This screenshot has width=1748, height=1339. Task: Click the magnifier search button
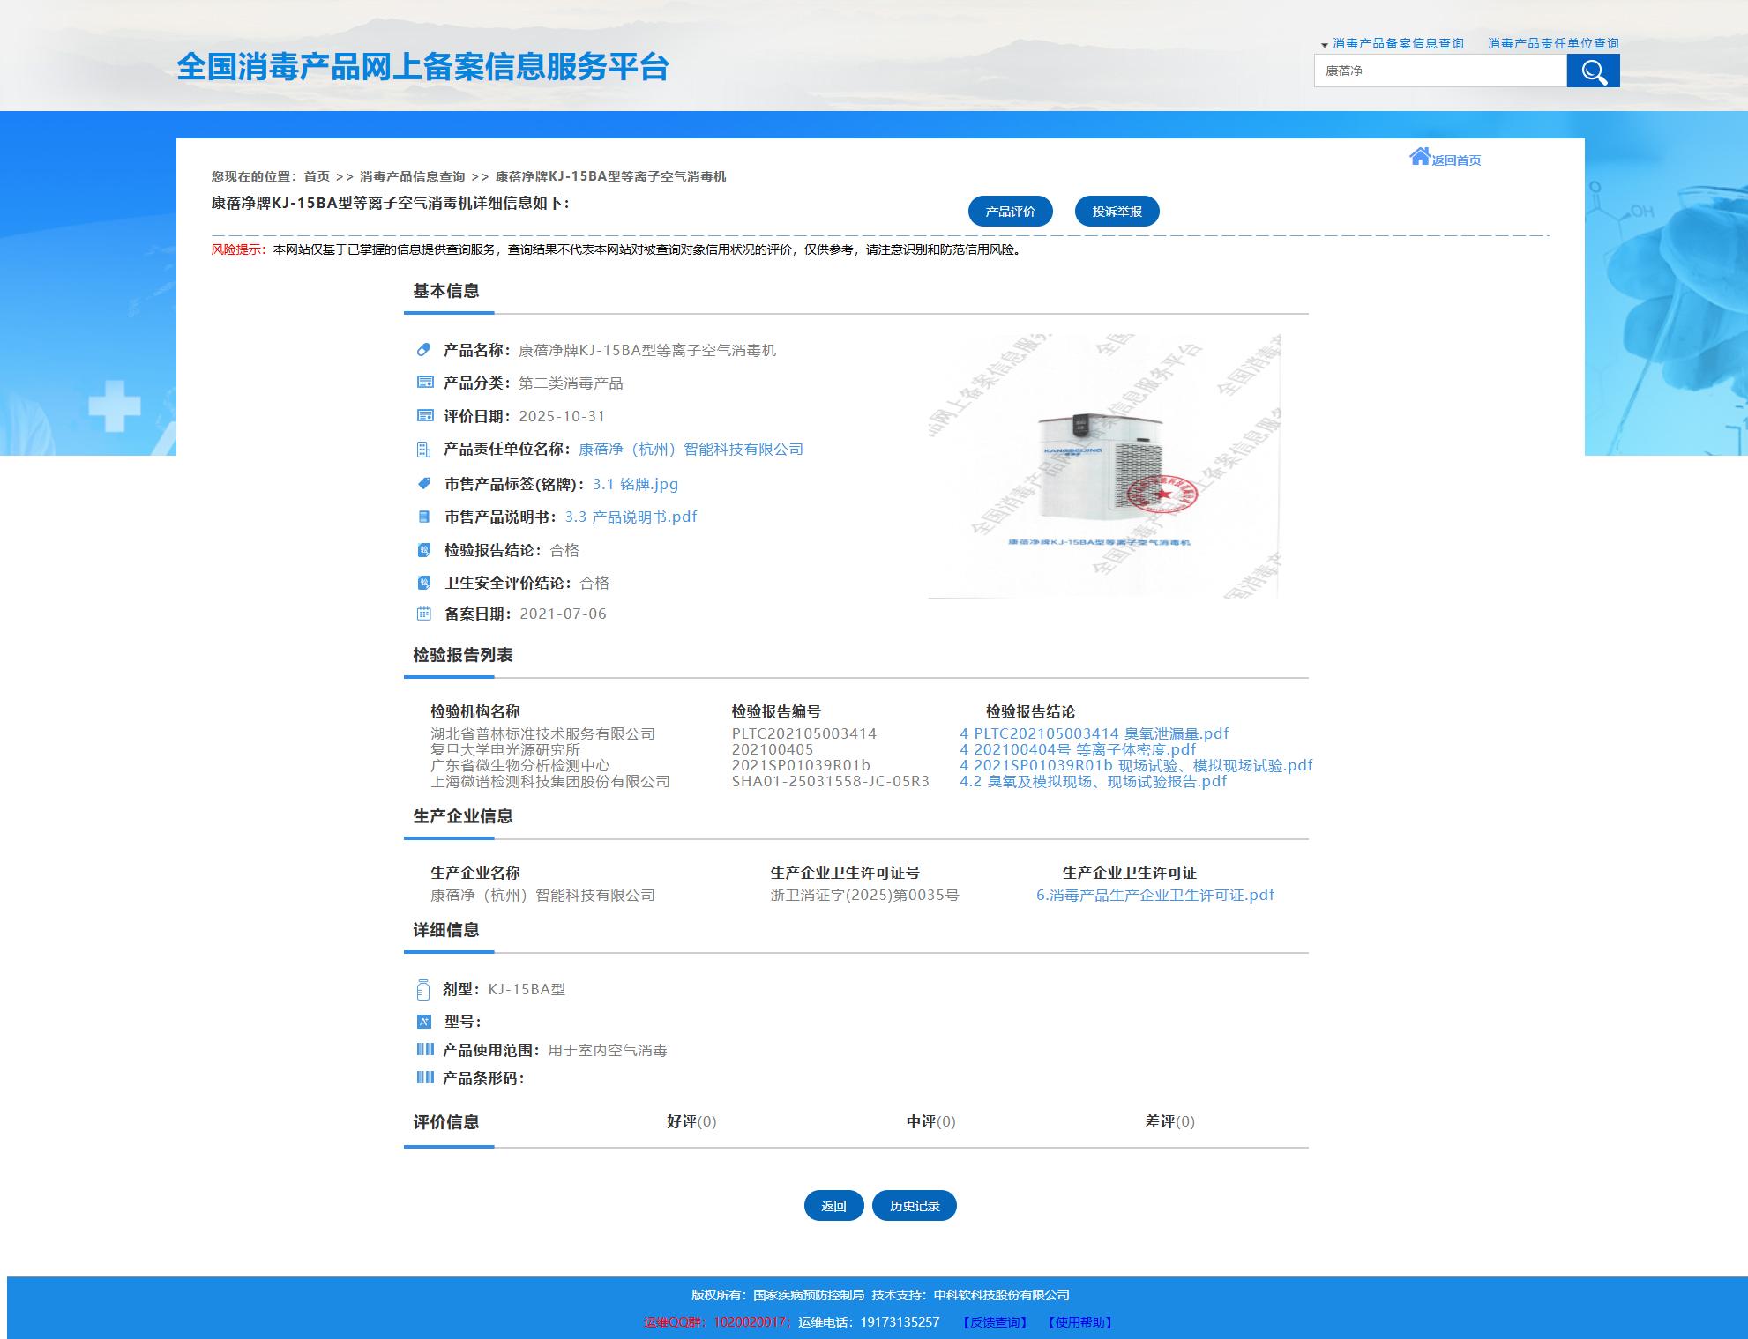coord(1593,71)
